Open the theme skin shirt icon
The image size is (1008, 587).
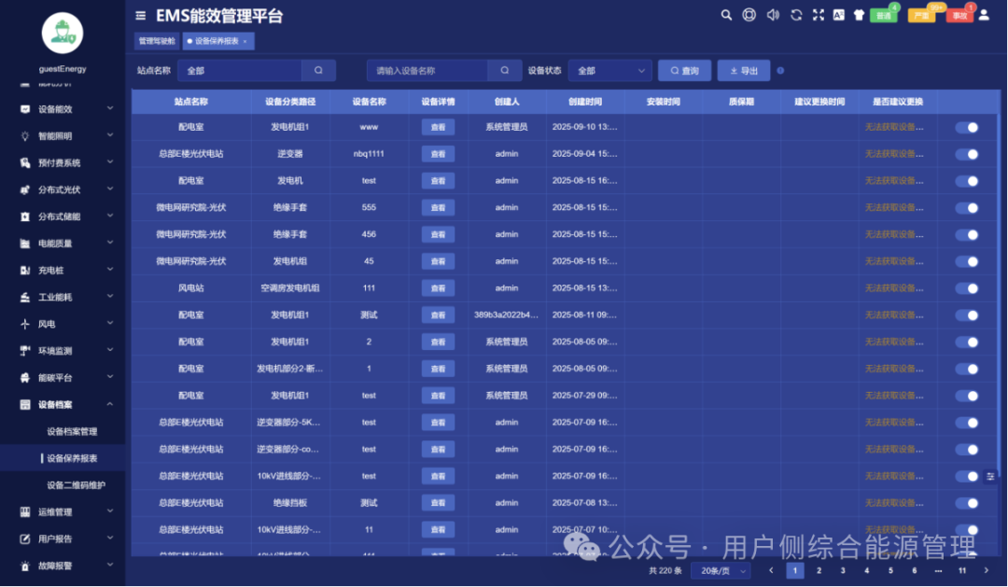click(858, 15)
